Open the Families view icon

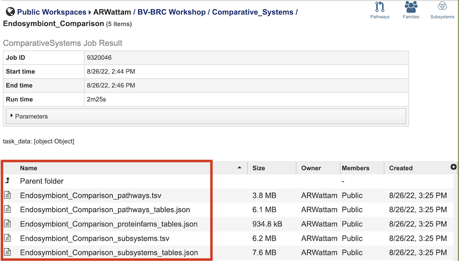pos(411,10)
